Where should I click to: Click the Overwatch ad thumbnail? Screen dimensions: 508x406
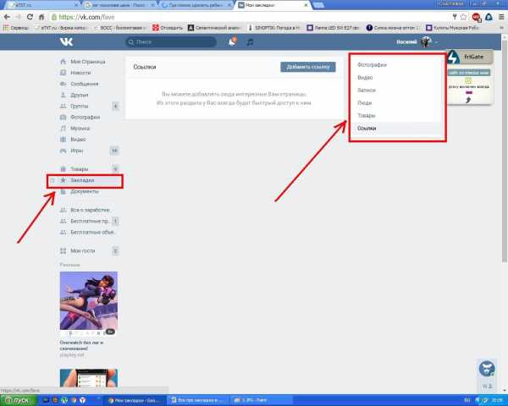click(88, 301)
